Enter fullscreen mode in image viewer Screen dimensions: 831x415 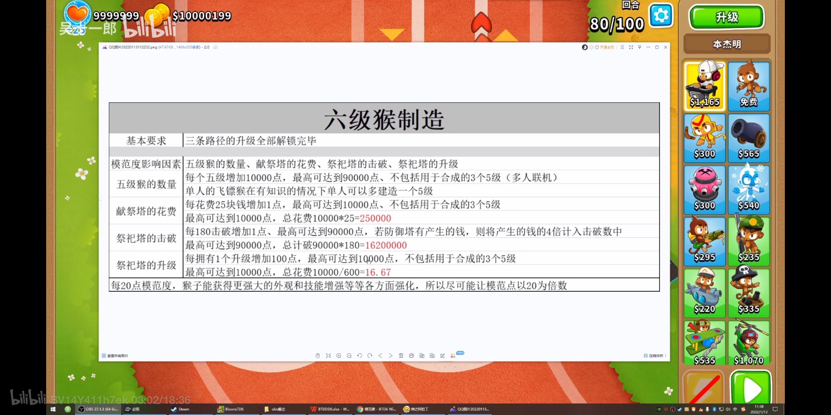pyautogui.click(x=631, y=47)
